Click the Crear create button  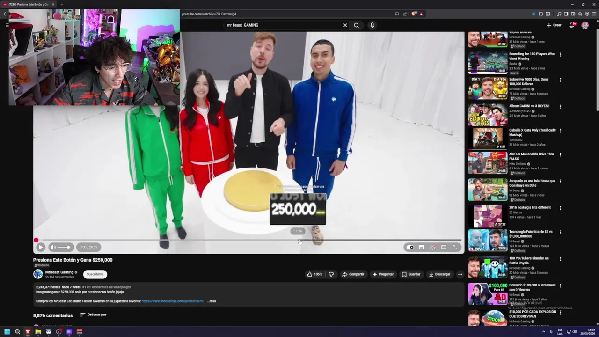[554, 25]
